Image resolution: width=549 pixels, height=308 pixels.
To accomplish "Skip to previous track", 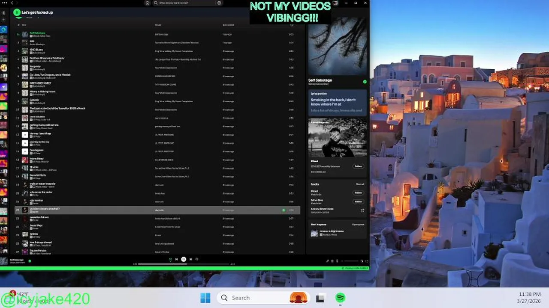I will click(x=176, y=259).
